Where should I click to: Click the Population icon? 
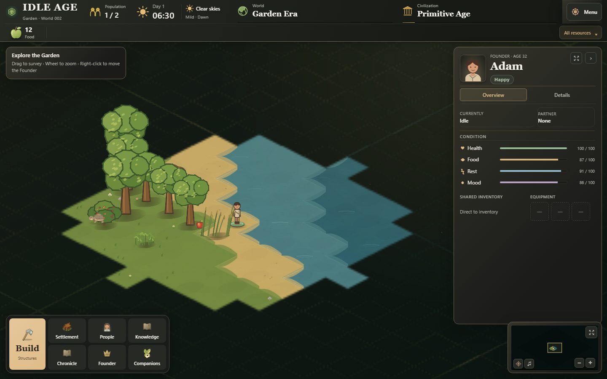(95, 12)
